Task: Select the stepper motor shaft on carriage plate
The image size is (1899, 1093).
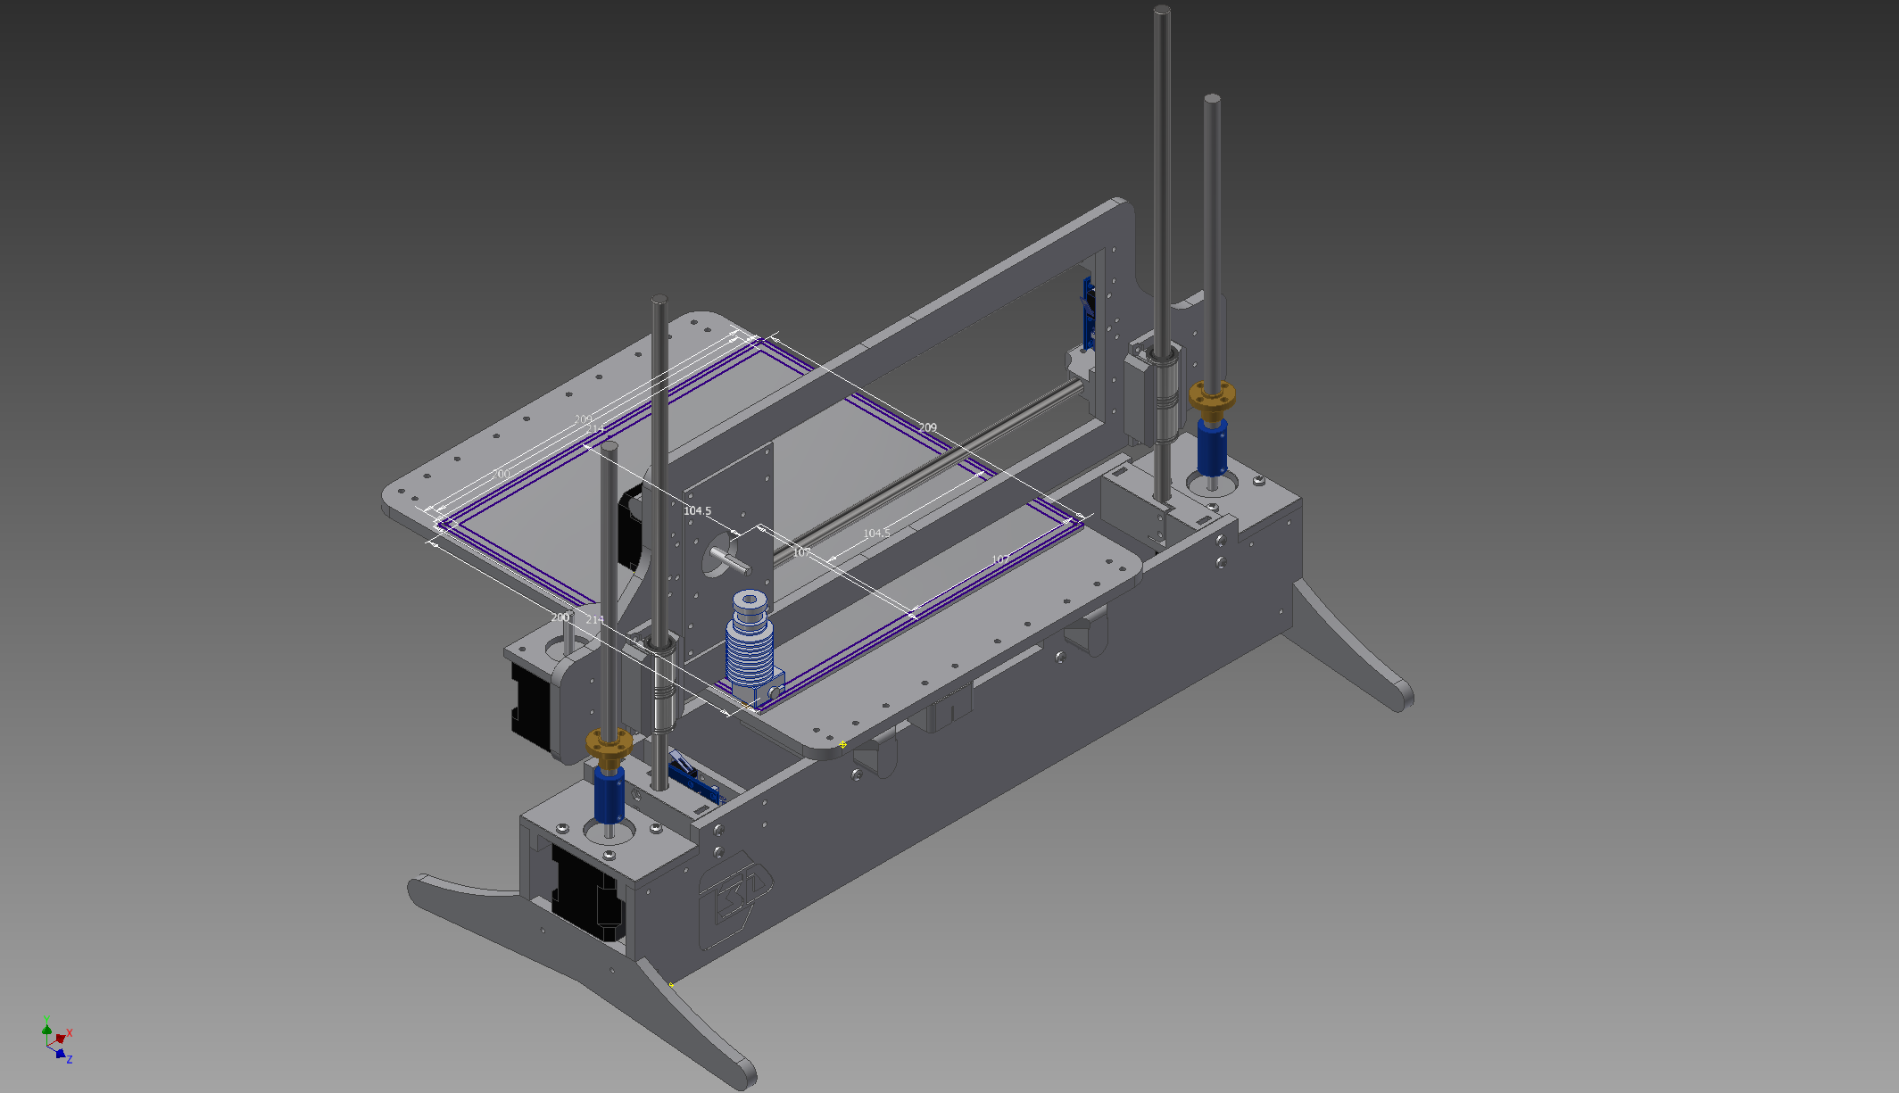Action: click(x=730, y=560)
